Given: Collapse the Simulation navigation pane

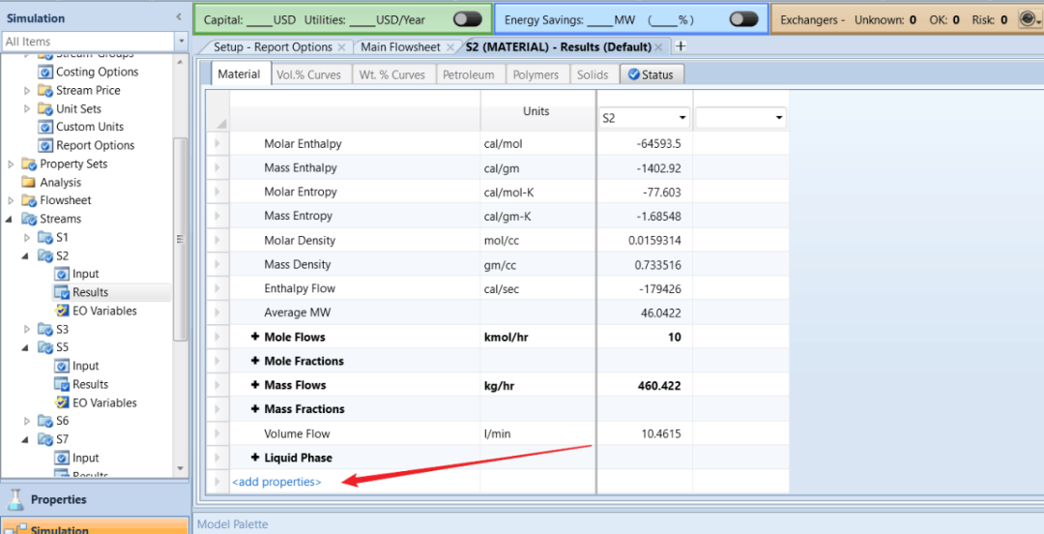Looking at the screenshot, I should [179, 17].
